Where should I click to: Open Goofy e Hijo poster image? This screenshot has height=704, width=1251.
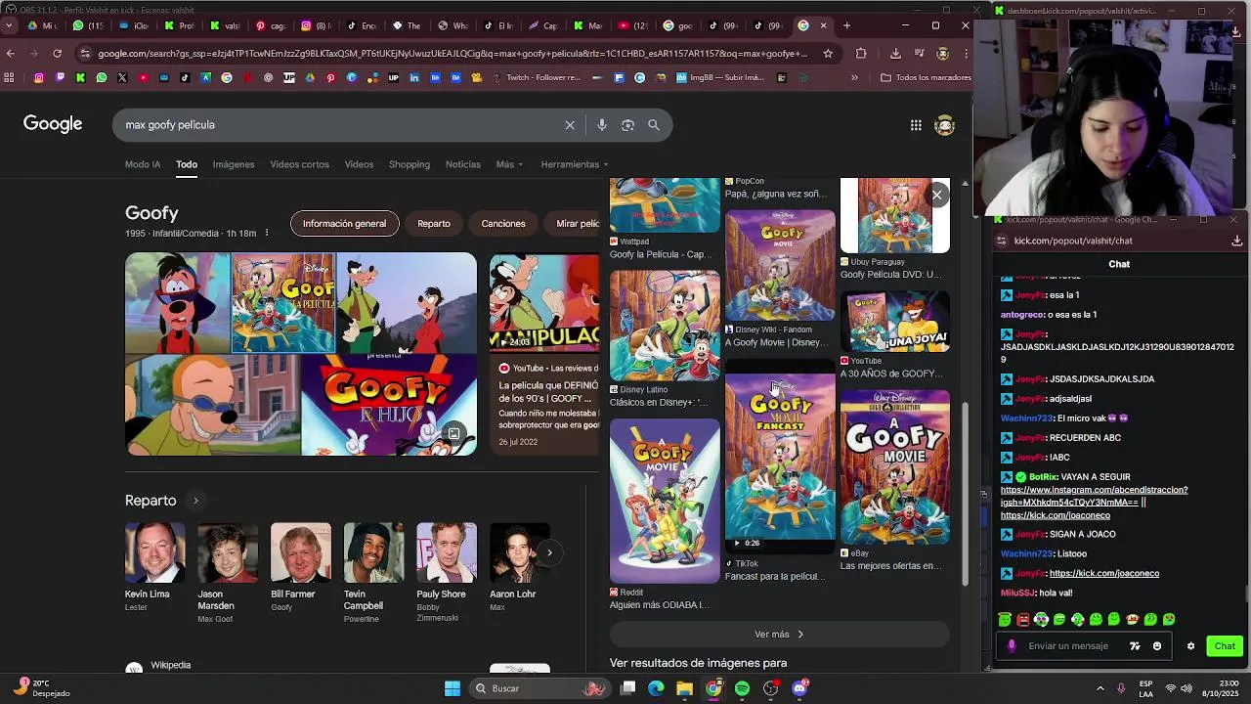tap(389, 405)
